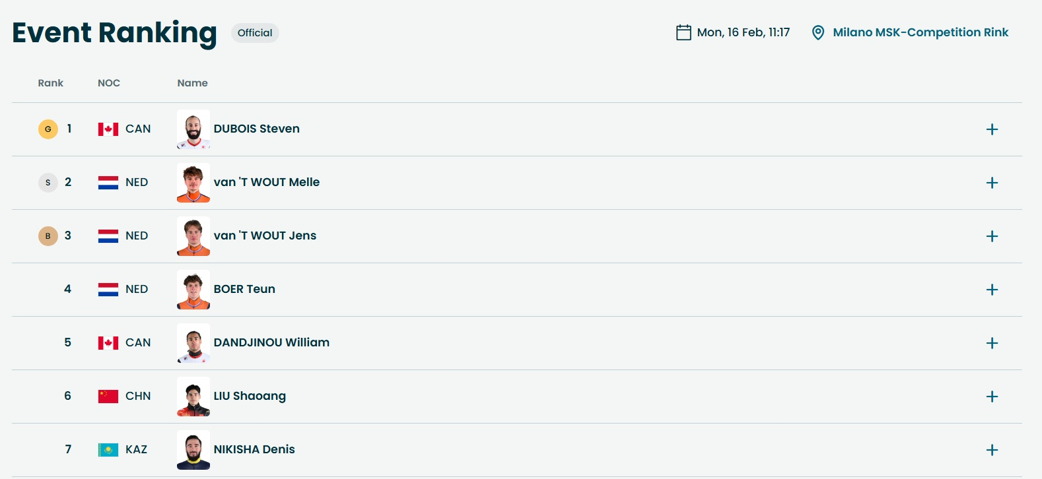The image size is (1042, 479).
Task: Expand BOER Teun result details
Action: click(x=991, y=290)
